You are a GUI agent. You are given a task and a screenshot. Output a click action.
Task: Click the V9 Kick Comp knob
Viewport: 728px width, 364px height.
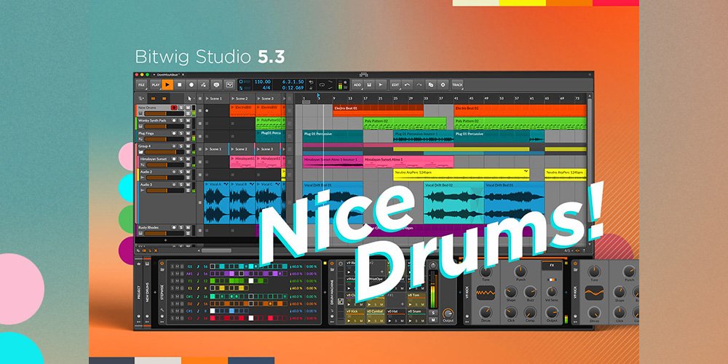[530, 312]
